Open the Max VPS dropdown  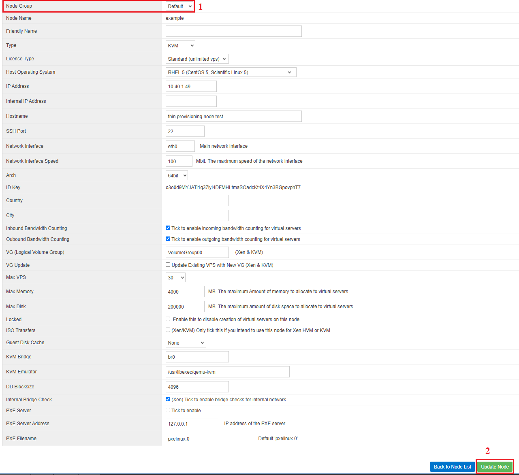pos(176,278)
